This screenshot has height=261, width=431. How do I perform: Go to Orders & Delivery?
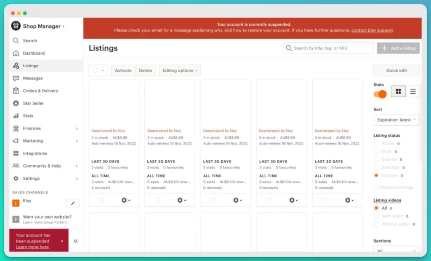click(46, 90)
